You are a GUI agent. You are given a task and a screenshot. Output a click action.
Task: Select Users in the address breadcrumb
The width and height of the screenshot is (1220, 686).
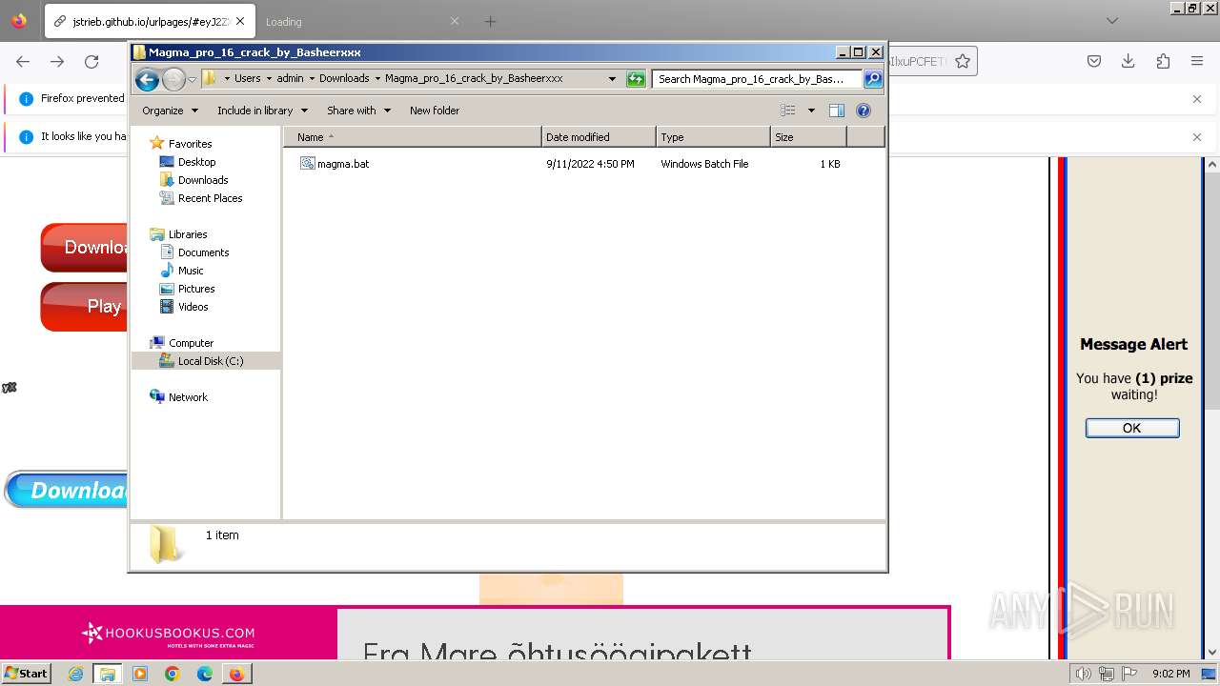pos(247,79)
